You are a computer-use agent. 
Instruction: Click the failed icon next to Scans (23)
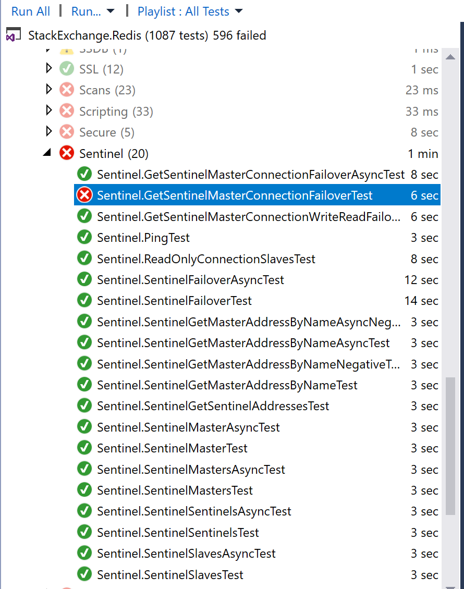[x=67, y=90]
